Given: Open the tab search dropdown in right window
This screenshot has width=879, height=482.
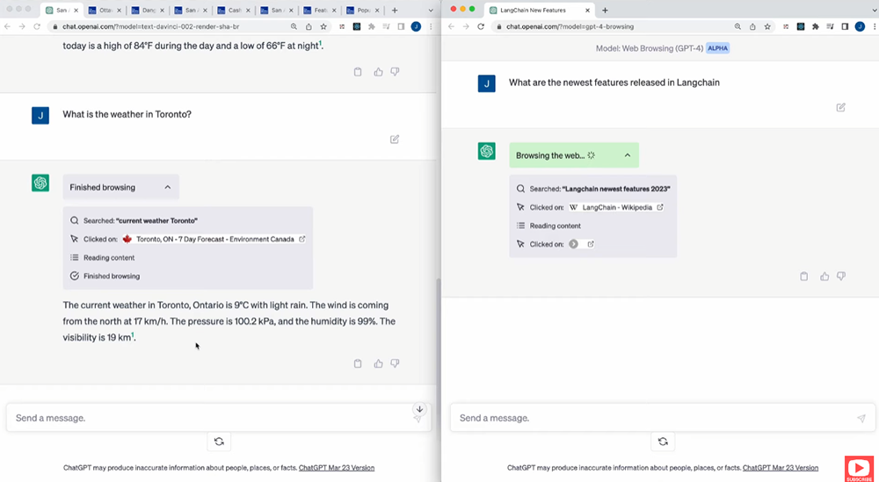Looking at the screenshot, I should pyautogui.click(x=875, y=10).
